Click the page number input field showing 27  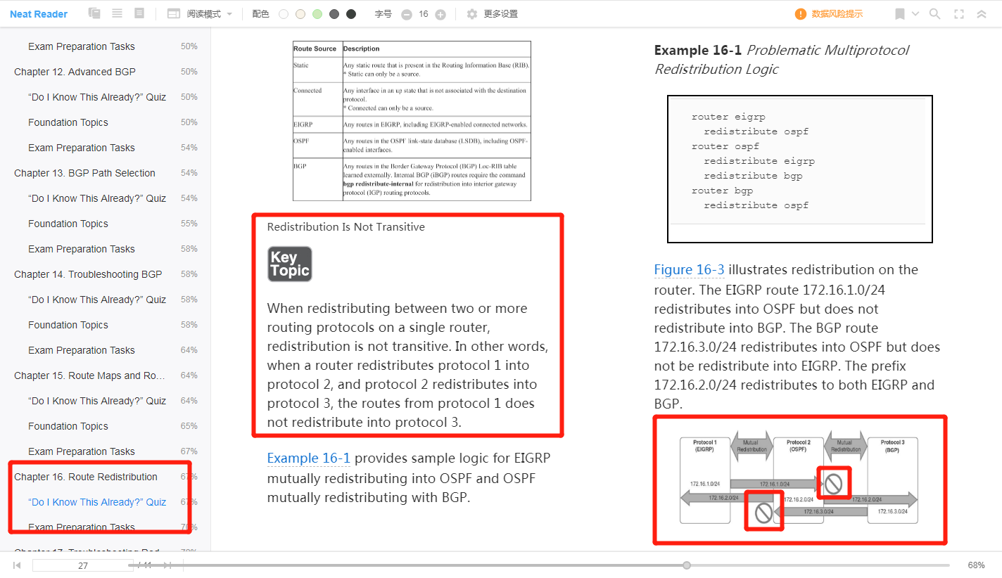(83, 565)
